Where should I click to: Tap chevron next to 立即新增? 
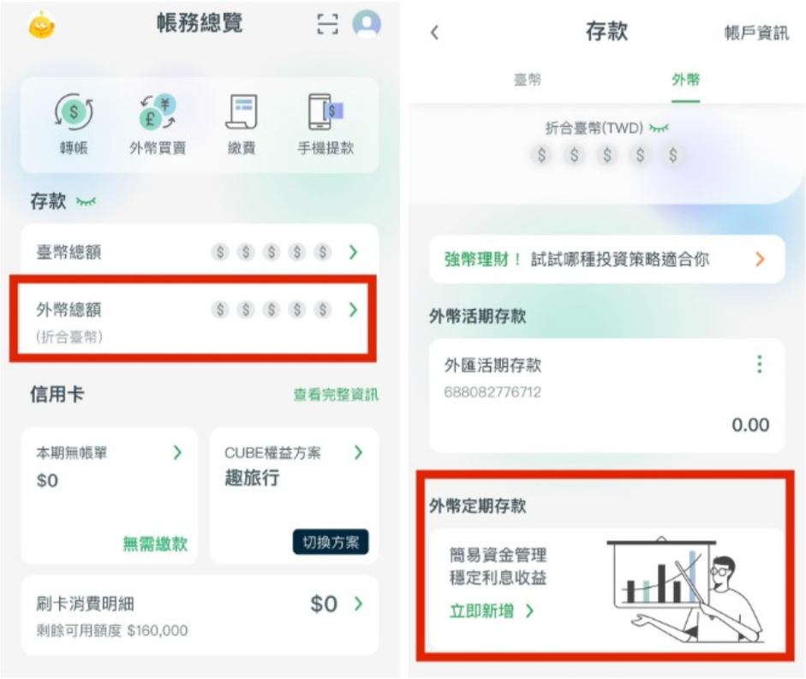pyautogui.click(x=530, y=611)
